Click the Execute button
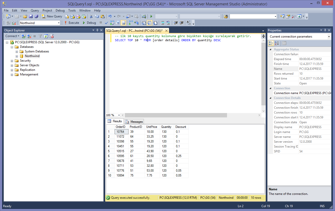335x211 pixels. [x=72, y=23]
